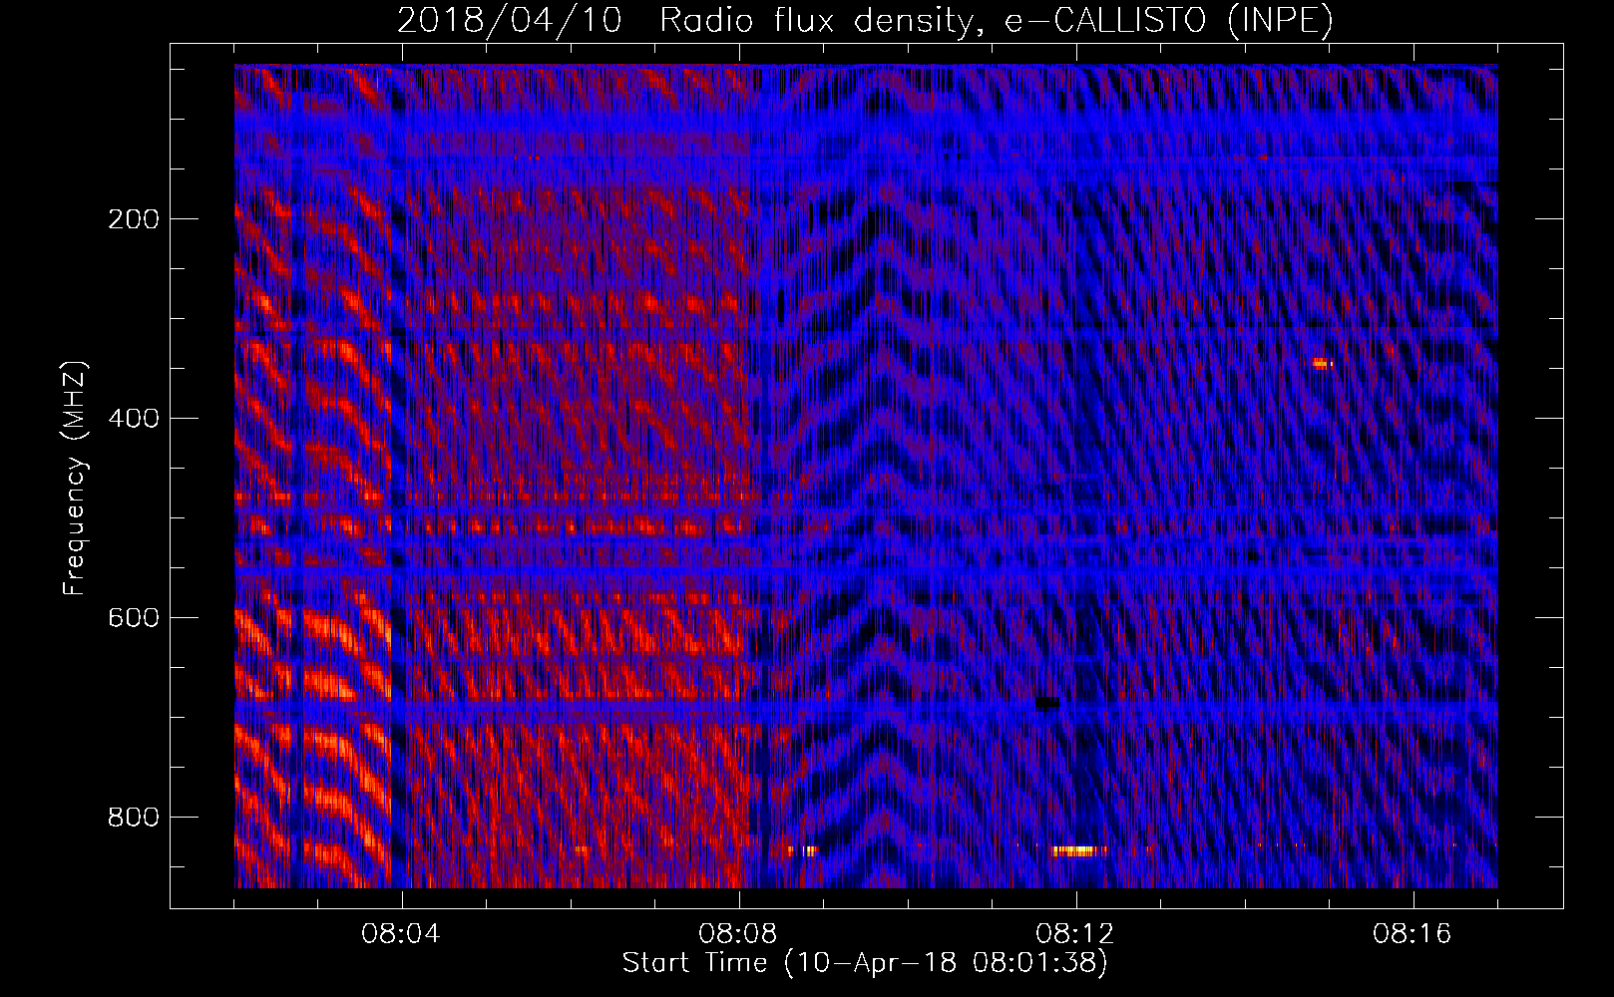Click the "Frequency (MHZ)" y-axis label
1614x997 pixels.
[74, 479]
